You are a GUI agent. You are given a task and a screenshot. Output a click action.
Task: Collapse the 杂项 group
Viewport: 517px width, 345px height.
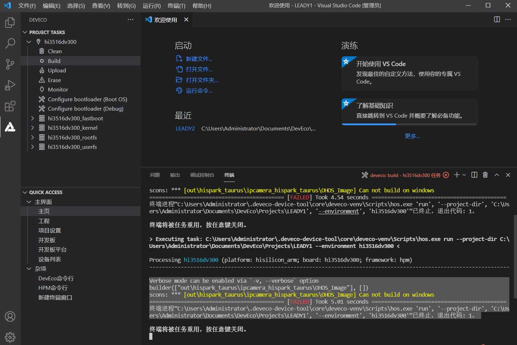(x=29, y=268)
